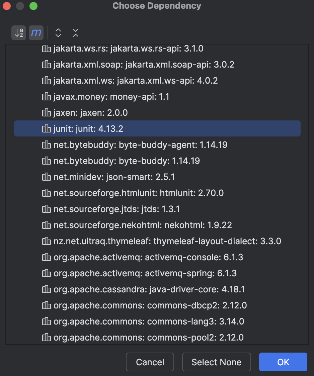Viewport: 314px width, 376px height.
Task: Click library icon beside activemq-console
Action: coord(47,257)
